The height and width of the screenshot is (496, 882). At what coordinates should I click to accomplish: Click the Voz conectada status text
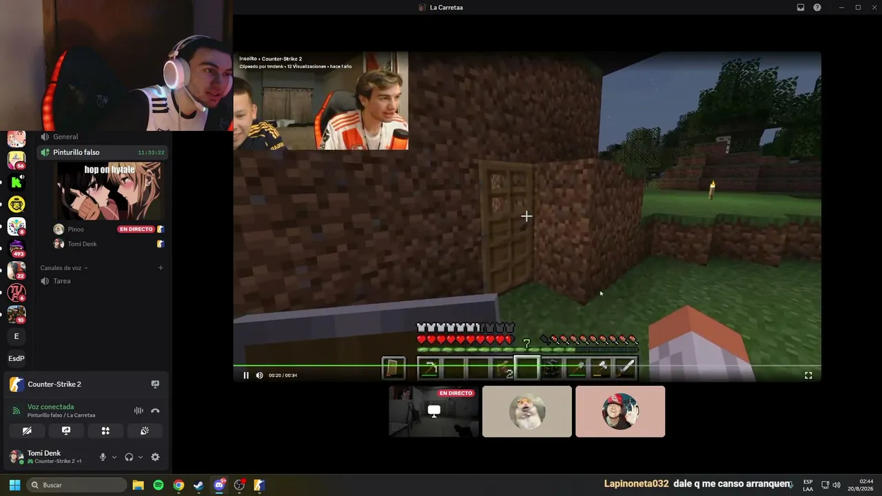click(x=50, y=406)
